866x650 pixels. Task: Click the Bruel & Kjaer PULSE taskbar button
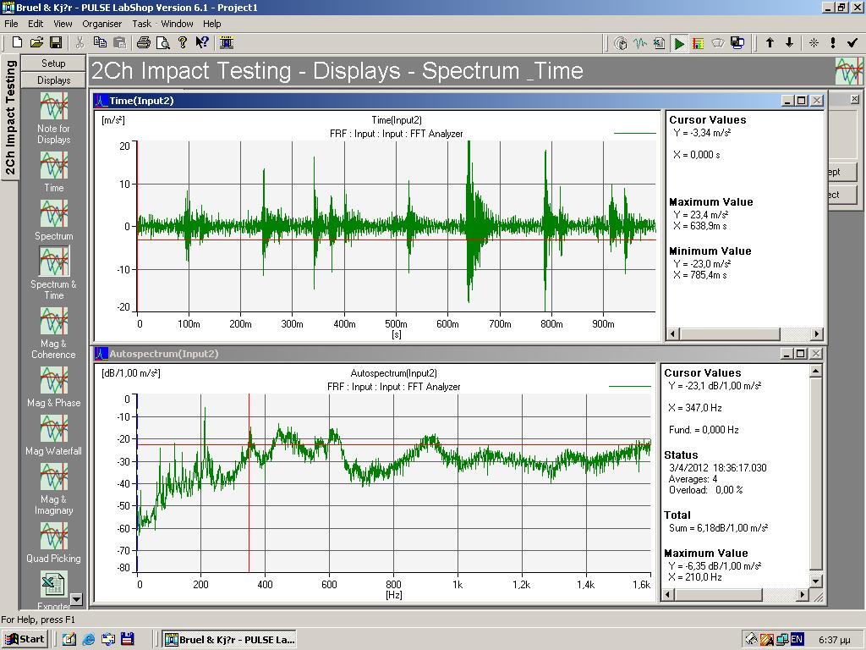click(x=230, y=640)
